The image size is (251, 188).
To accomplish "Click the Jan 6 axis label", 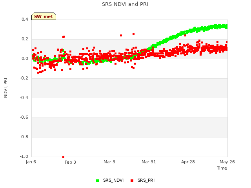I will 31,162.
